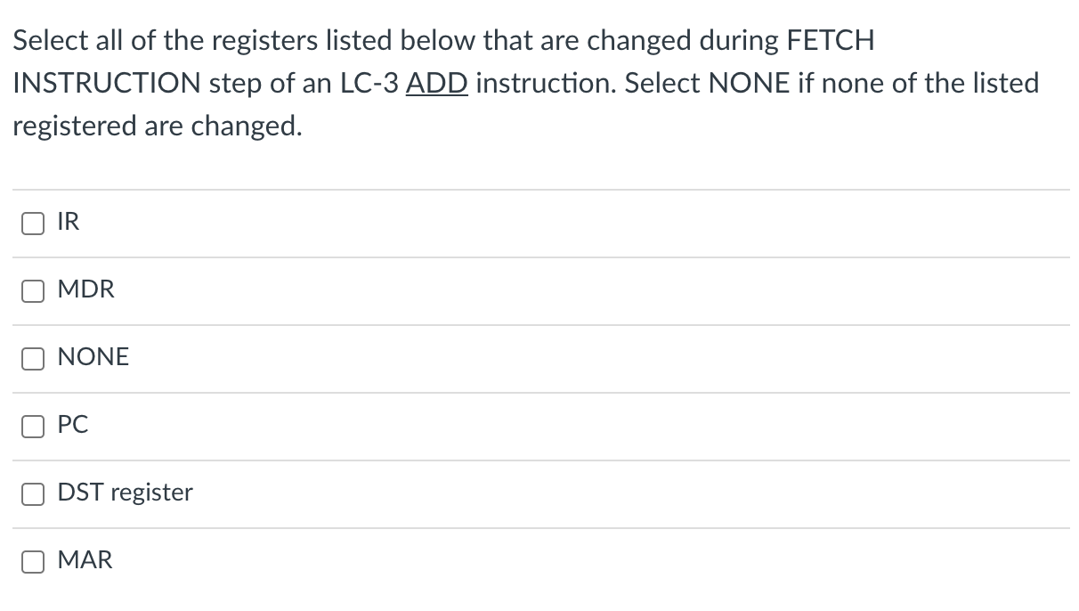The image size is (1079, 611).
Task: Enable the NONE answer option
Action: pos(32,359)
